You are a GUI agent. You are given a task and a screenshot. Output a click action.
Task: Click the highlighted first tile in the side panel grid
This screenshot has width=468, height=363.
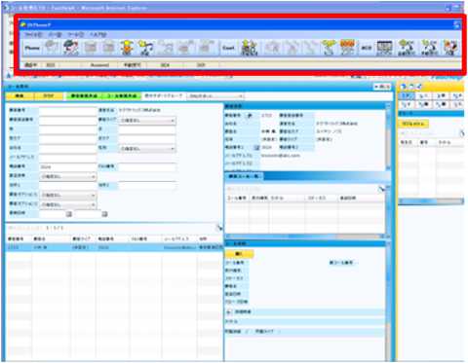click(x=407, y=96)
